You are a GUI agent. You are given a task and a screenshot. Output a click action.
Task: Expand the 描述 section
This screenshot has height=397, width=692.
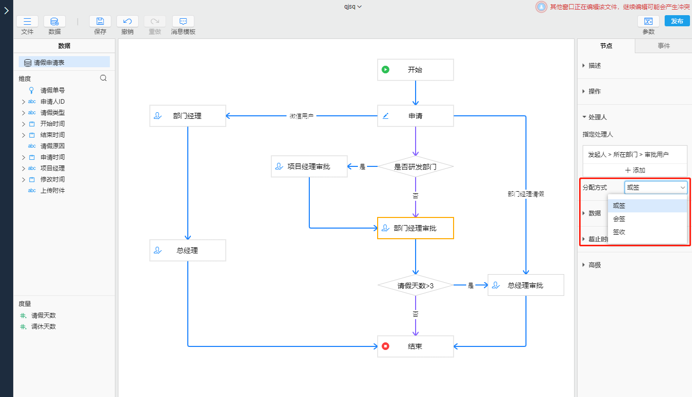[595, 66]
